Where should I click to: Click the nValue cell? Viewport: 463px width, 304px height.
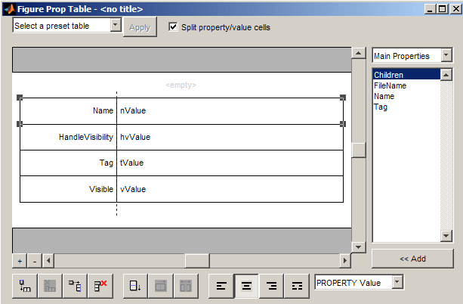[230, 111]
